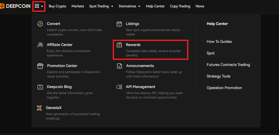
Task: Click the arrow beside the grid icon
Action: point(42,6)
